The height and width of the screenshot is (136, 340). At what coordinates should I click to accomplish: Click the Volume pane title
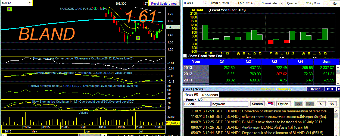coord(83,112)
